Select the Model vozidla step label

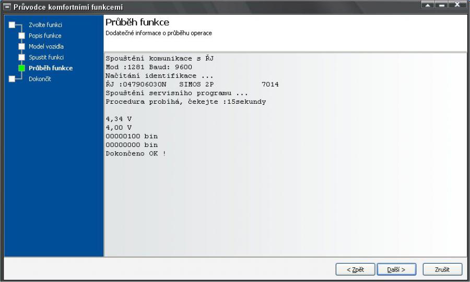click(x=46, y=46)
